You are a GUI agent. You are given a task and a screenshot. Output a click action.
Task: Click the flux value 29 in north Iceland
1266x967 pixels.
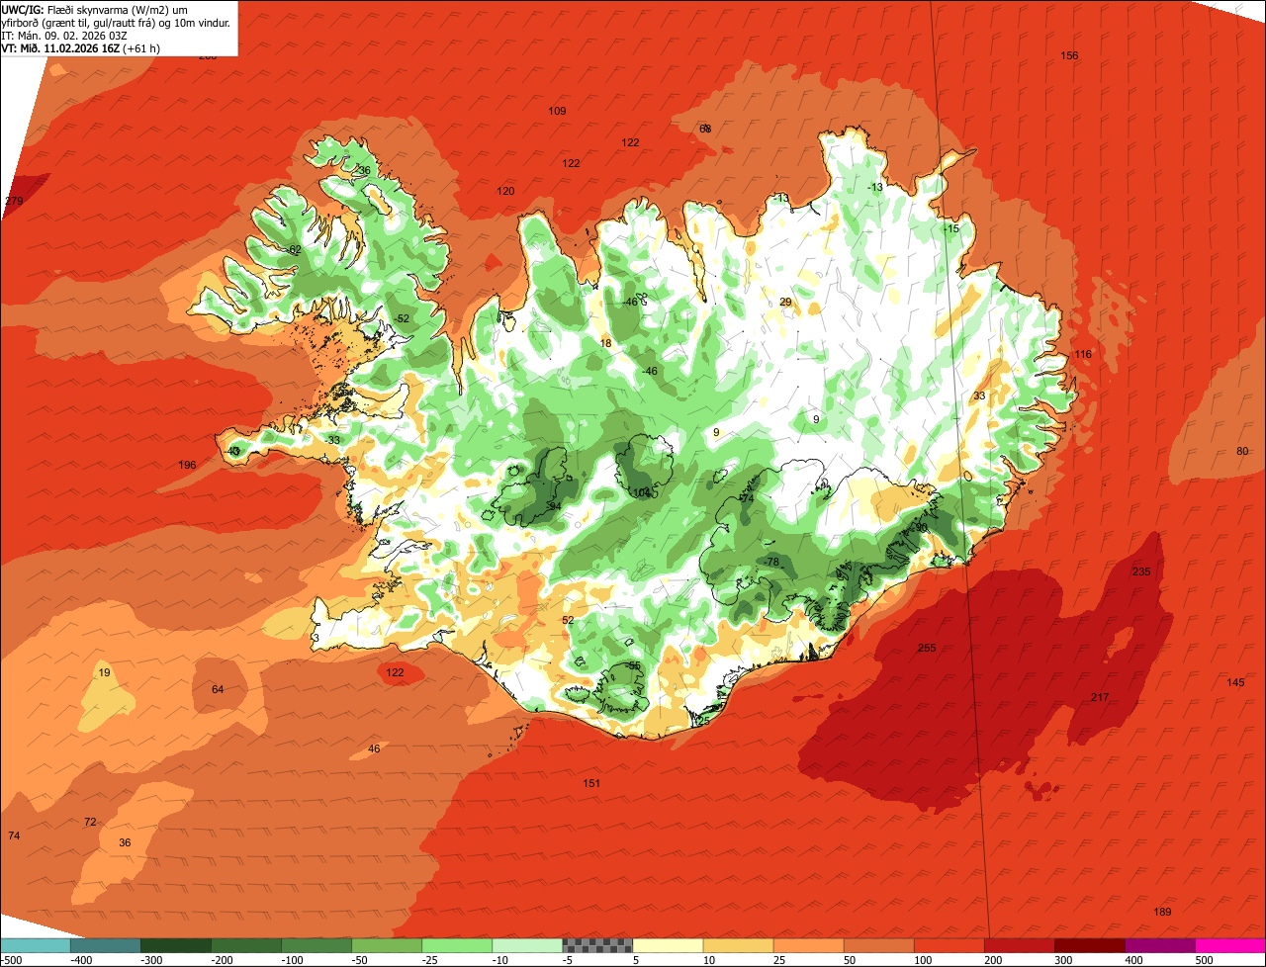(x=785, y=302)
